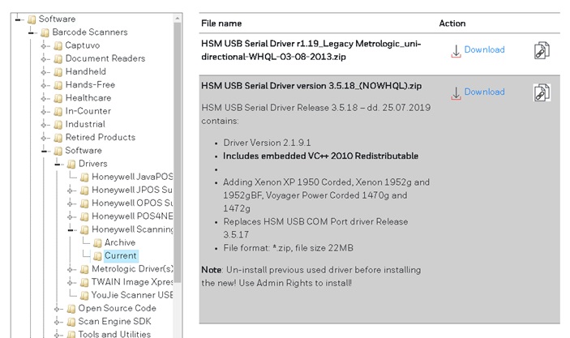Select the Current folder in tree
Viewport: 570px width, 338px height.
click(x=120, y=256)
